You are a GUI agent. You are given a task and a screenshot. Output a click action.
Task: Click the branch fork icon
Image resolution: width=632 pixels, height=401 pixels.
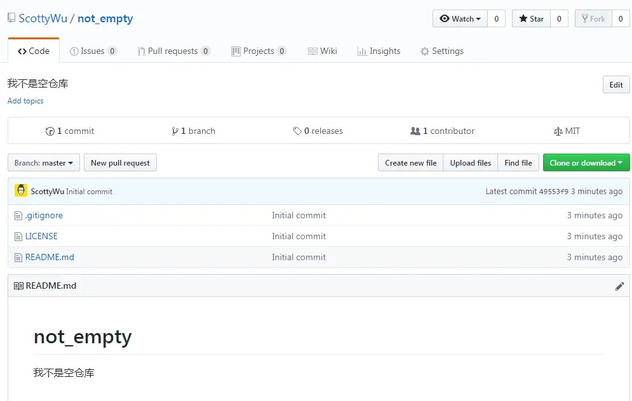tap(175, 131)
